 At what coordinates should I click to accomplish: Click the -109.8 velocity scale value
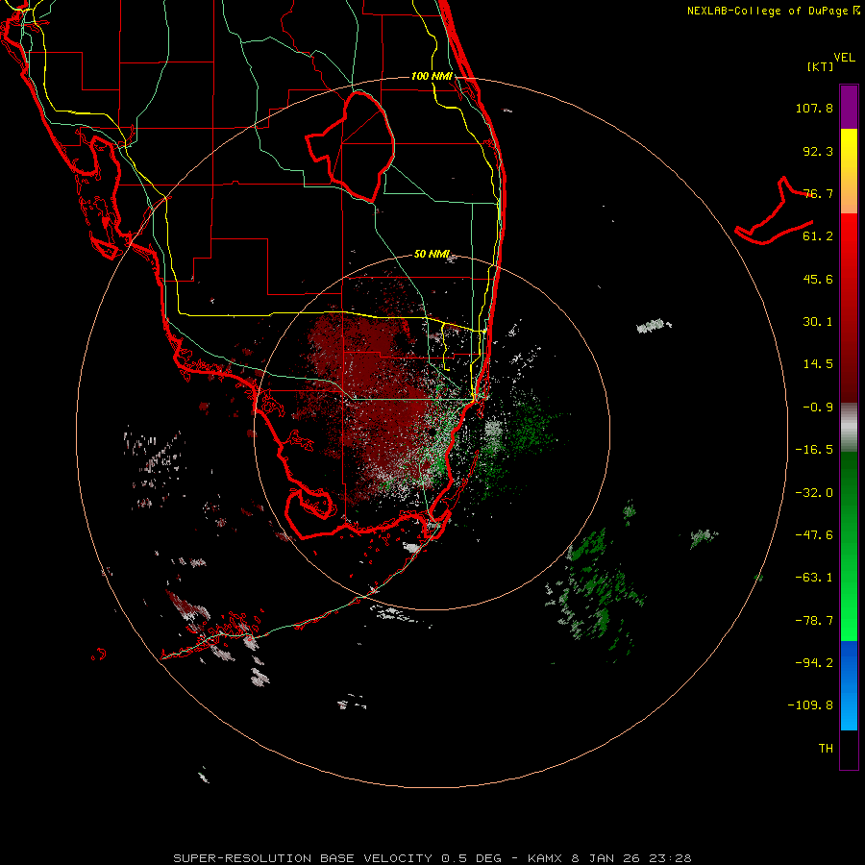click(810, 705)
